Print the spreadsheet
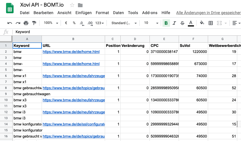 point(26,23)
